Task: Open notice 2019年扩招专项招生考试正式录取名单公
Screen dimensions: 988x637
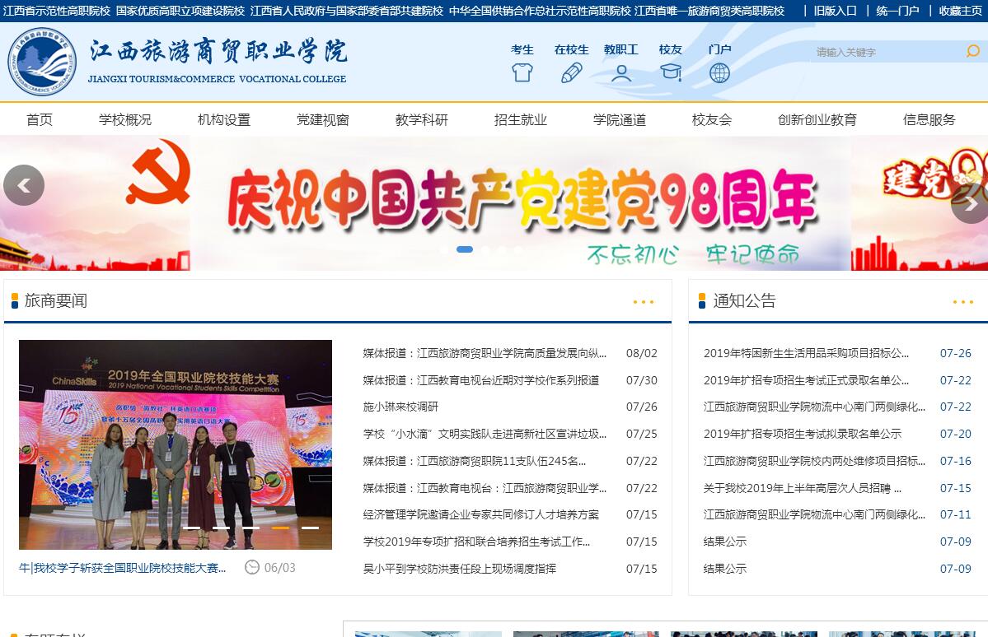Action: (x=806, y=380)
